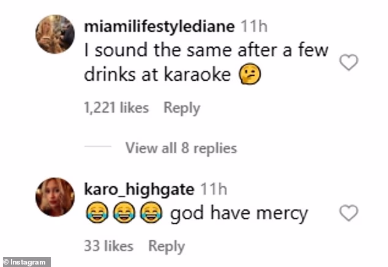
Task: Show the 33 likes list
Action: click(108, 246)
